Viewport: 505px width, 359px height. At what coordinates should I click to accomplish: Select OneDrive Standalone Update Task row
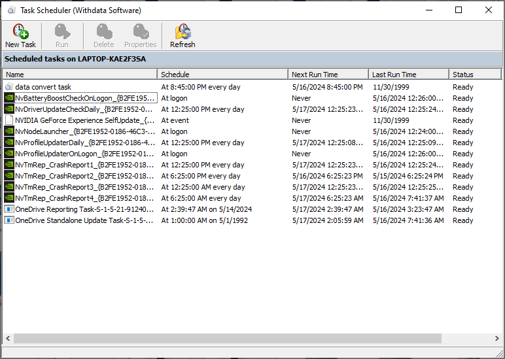pyautogui.click(x=85, y=220)
